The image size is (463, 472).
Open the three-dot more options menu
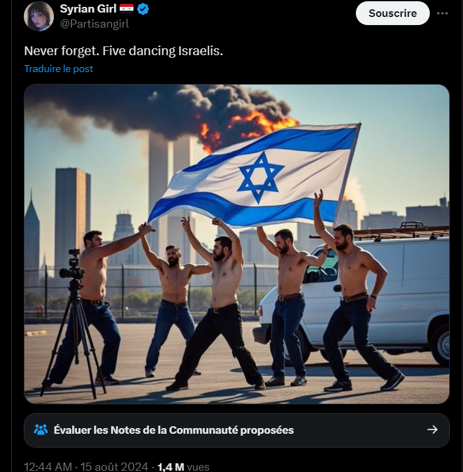(443, 13)
